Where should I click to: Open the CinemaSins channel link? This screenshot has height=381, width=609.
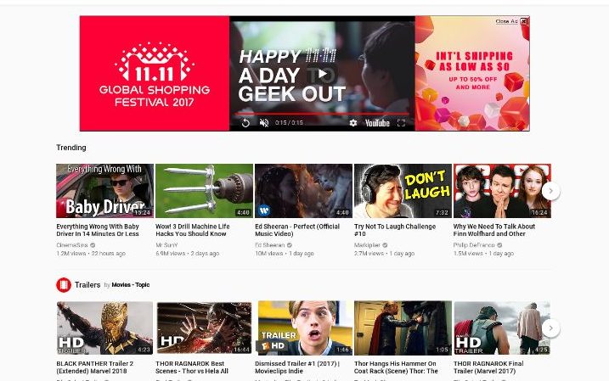pyautogui.click(x=72, y=245)
